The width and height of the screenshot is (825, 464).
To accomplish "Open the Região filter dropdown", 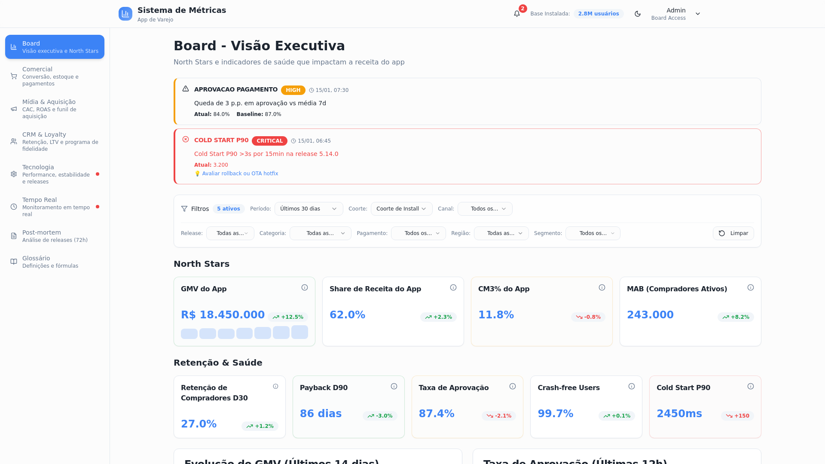I will pyautogui.click(x=501, y=233).
